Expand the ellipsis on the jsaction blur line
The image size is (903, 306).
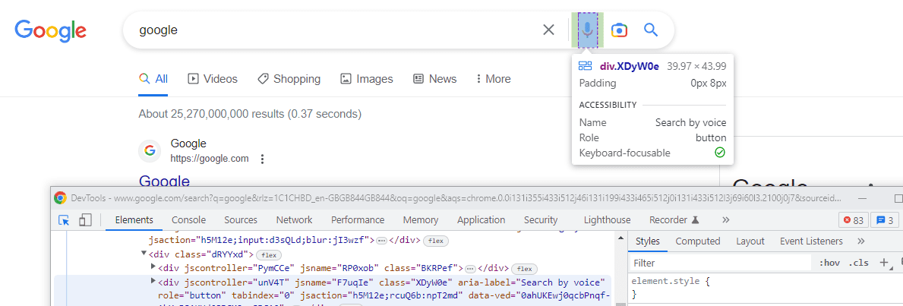click(381, 240)
